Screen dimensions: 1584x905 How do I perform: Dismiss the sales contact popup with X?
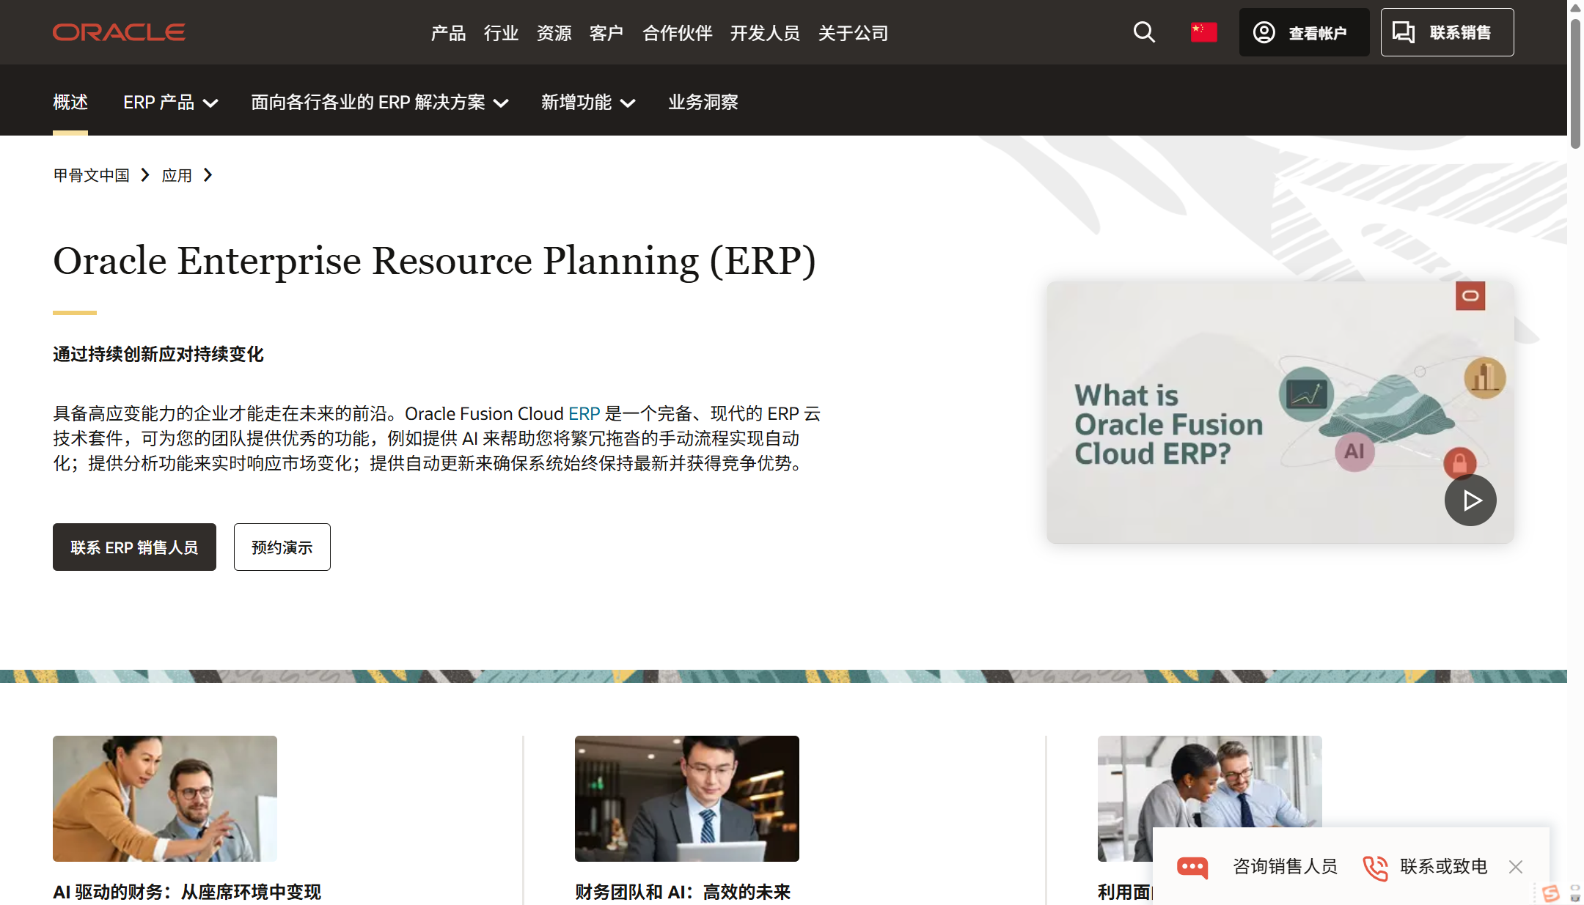pos(1516,867)
